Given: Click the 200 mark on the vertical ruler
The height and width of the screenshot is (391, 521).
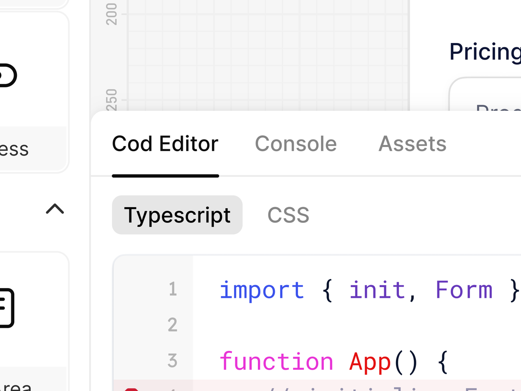Looking at the screenshot, I should click(x=112, y=14).
